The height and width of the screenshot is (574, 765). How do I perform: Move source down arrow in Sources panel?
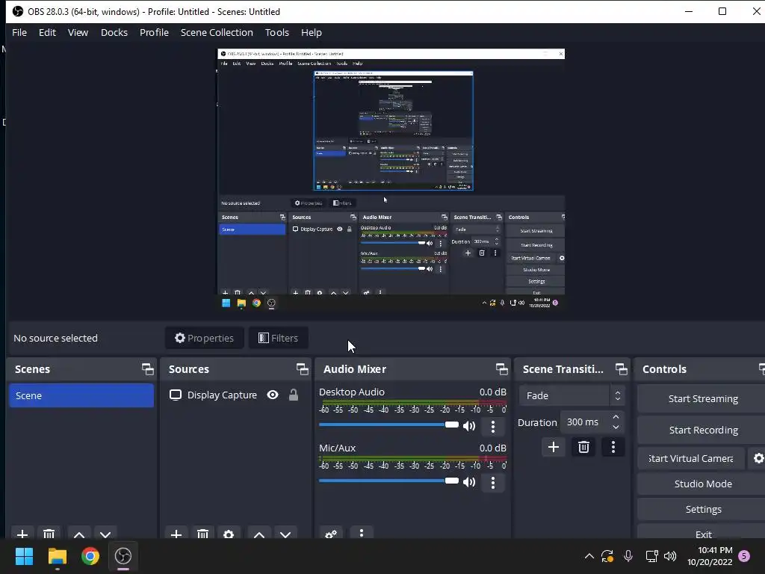point(285,534)
